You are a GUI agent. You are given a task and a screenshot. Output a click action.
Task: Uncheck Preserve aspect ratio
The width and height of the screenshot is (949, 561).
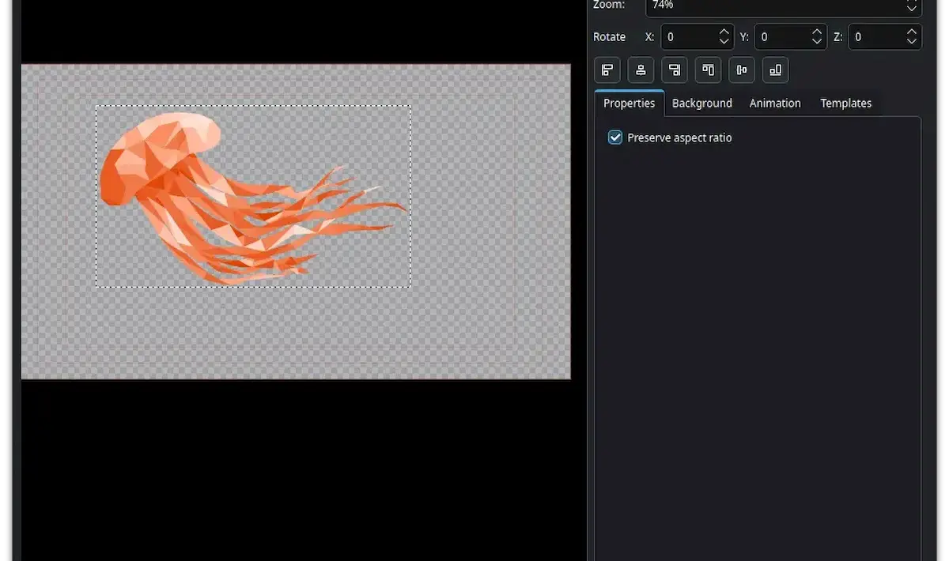coord(615,137)
